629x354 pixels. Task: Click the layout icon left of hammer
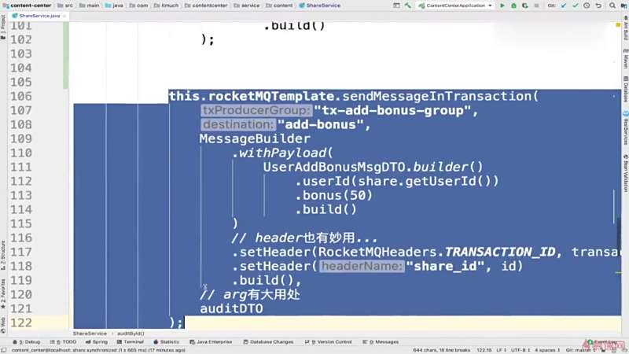[x=396, y=6]
